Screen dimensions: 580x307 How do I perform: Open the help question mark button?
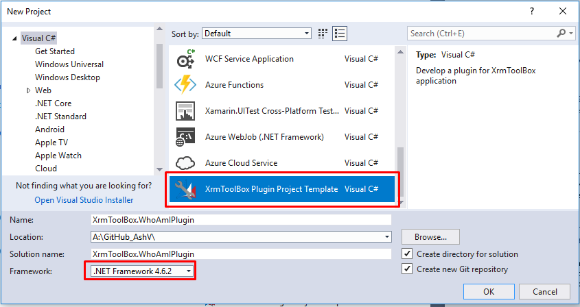pyautogui.click(x=531, y=11)
